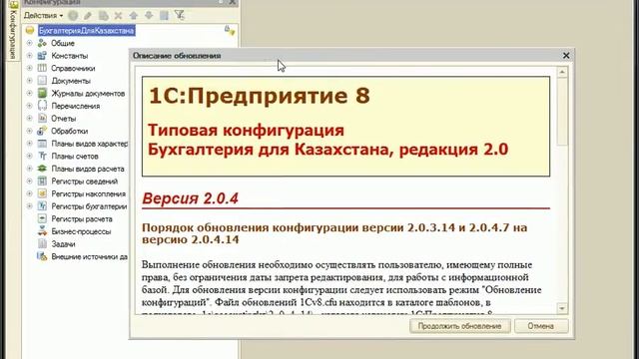Click the Регистры расчета icon

pyautogui.click(x=42, y=218)
